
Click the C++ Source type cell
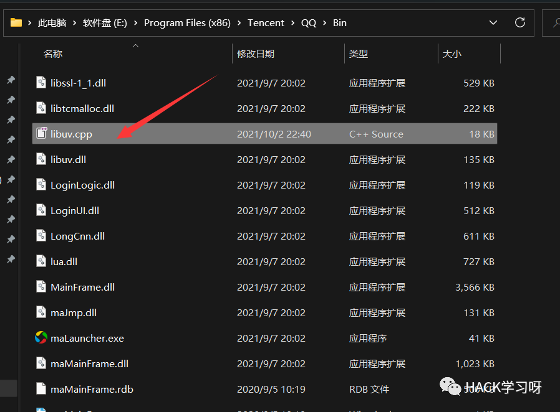click(376, 134)
